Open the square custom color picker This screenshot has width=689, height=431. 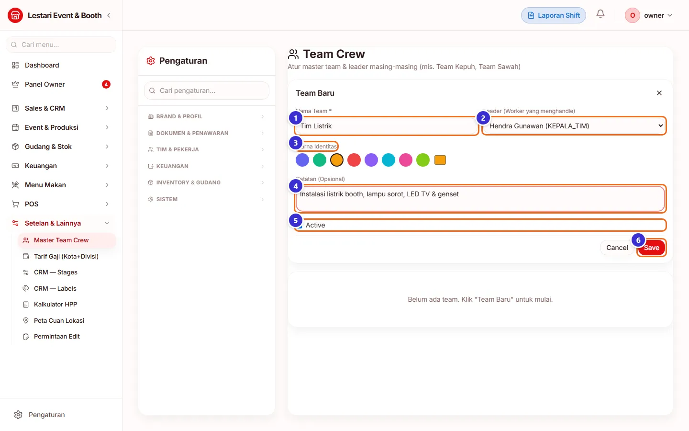440,160
